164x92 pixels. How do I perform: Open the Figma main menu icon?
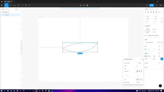coord(2,5)
